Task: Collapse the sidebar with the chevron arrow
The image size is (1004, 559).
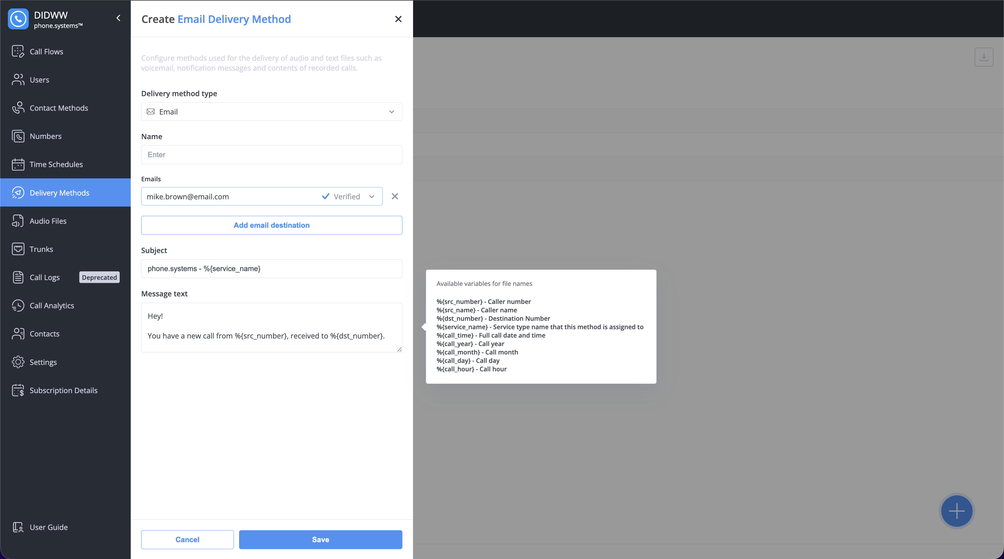Action: point(119,18)
